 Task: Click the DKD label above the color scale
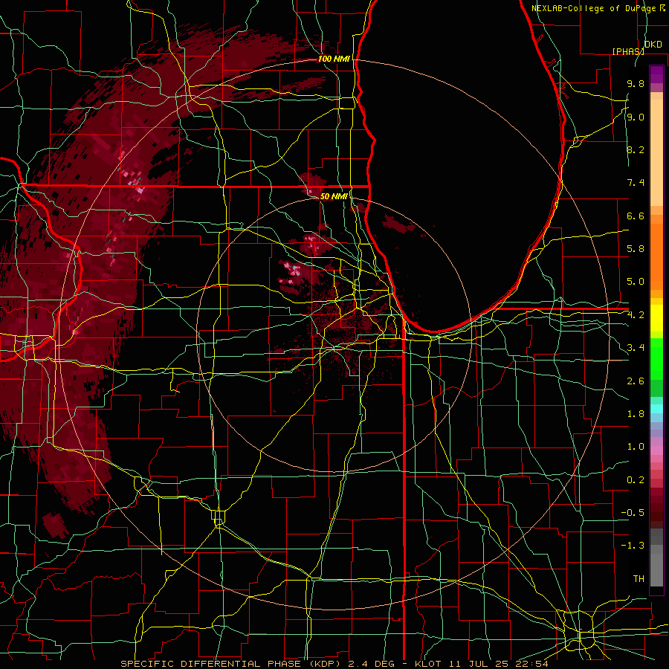[x=653, y=45]
